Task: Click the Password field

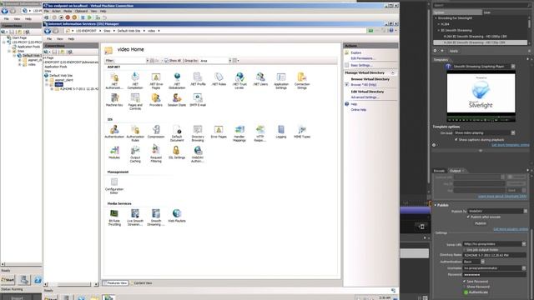Action: coord(494,274)
